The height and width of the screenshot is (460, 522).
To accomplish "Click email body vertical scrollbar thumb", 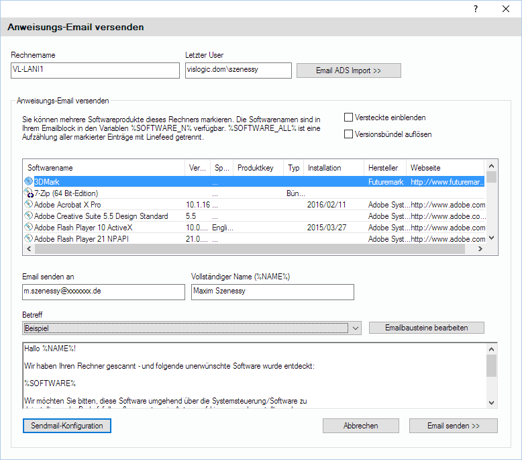I will tap(491, 366).
